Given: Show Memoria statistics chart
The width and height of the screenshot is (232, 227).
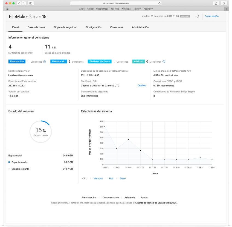Looking at the screenshot, I should (98, 179).
